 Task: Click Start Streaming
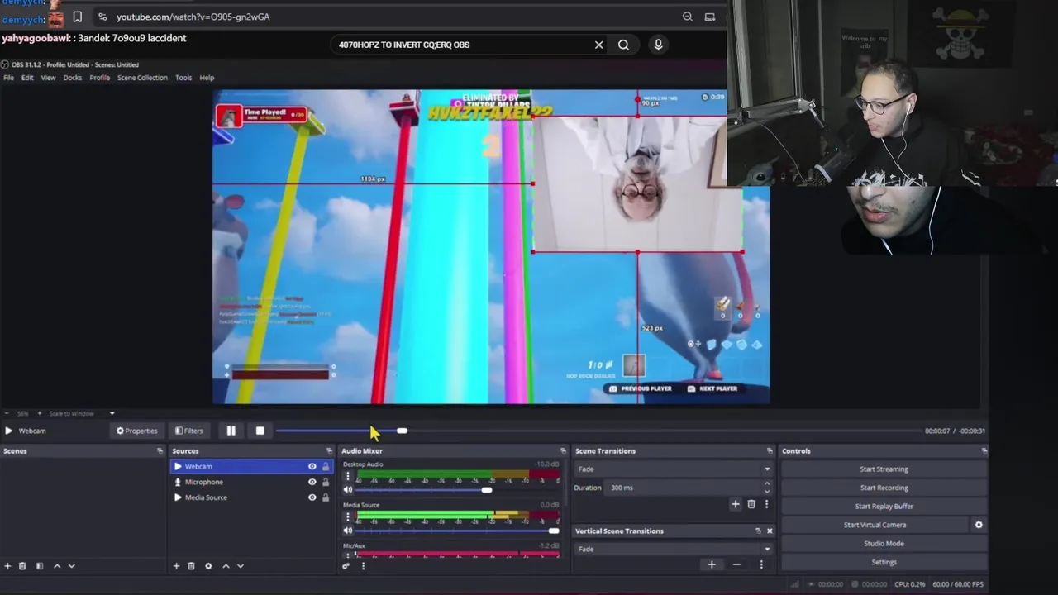(884, 469)
